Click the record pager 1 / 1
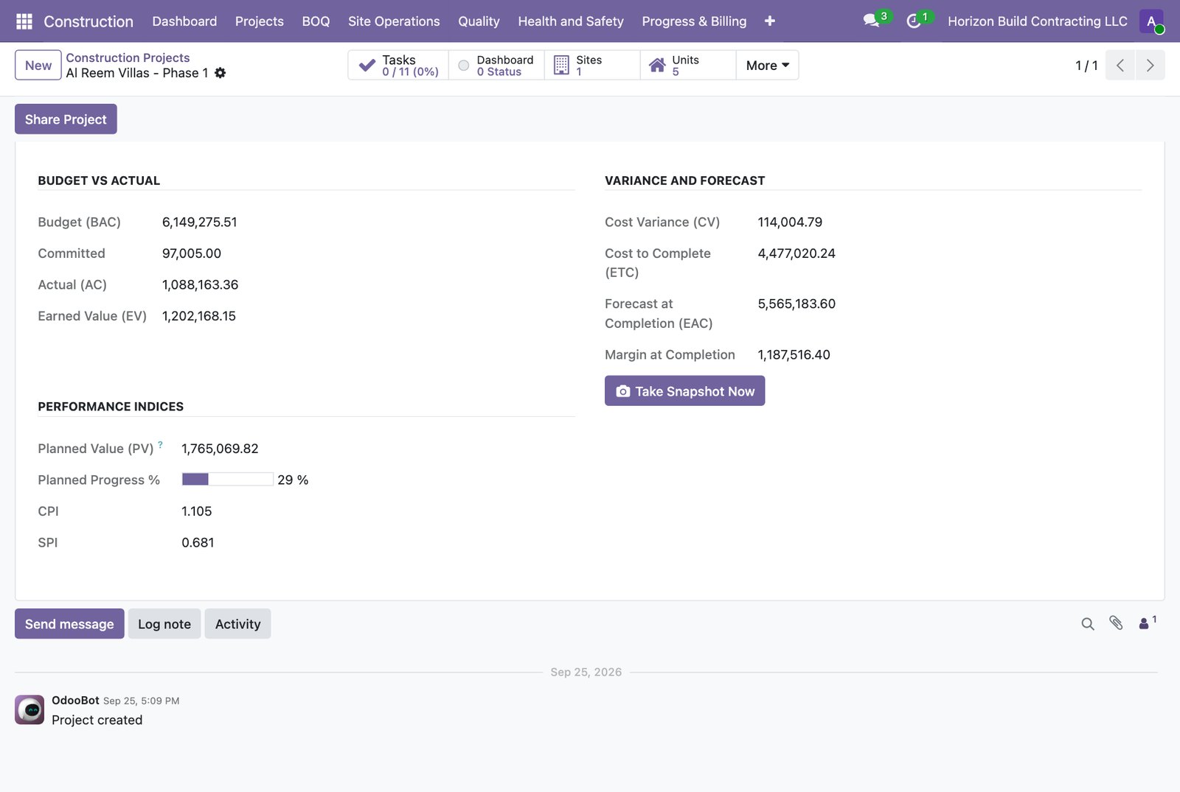The width and height of the screenshot is (1180, 792). pos(1086,66)
